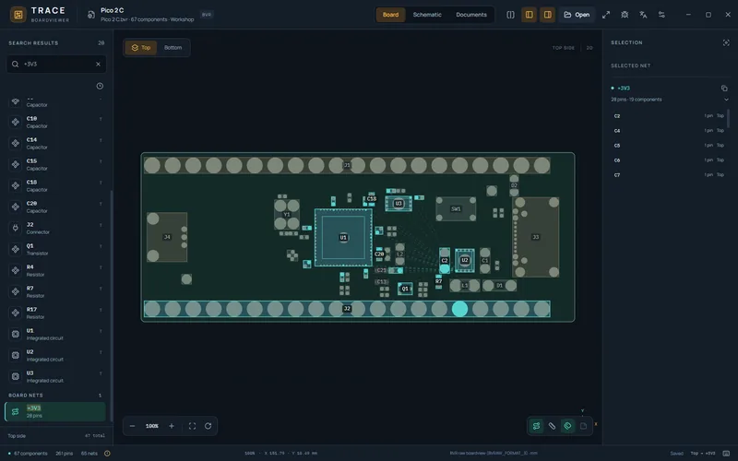The image size is (738, 461).
Task: Select R4 Resistor in search results
Action: coord(56,270)
